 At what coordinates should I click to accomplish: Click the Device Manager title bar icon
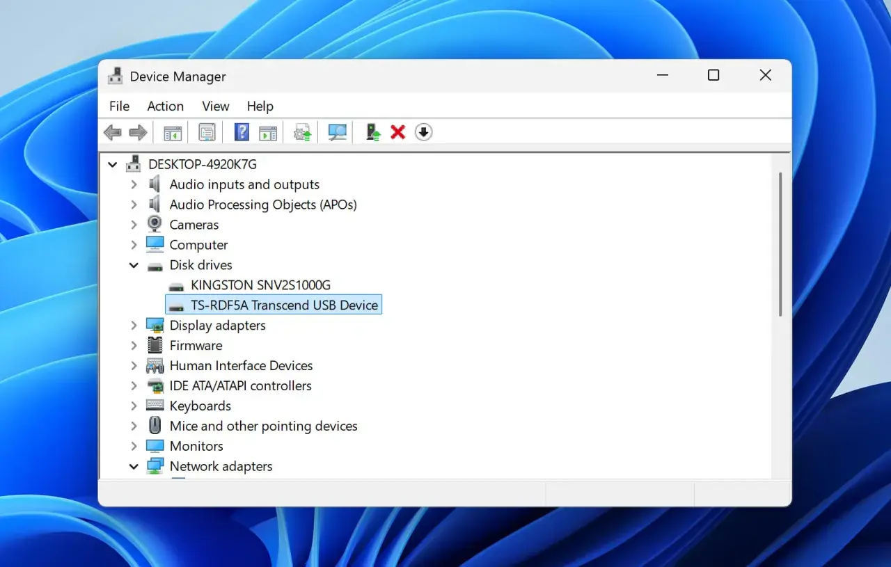pyautogui.click(x=116, y=76)
